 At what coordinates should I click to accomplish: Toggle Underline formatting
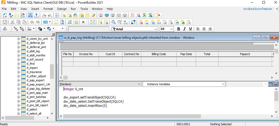tap(191, 29)
